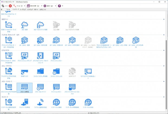
Task: Select the メモリーの帯域 benchmark icon
Action: [x=25, y=87]
